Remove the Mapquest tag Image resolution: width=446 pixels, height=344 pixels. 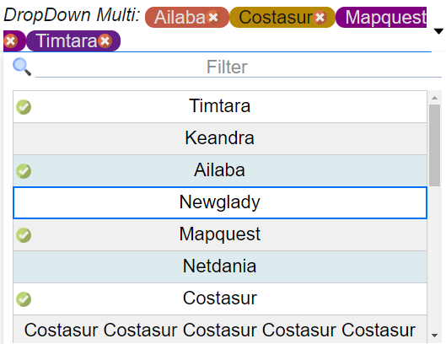10,41
